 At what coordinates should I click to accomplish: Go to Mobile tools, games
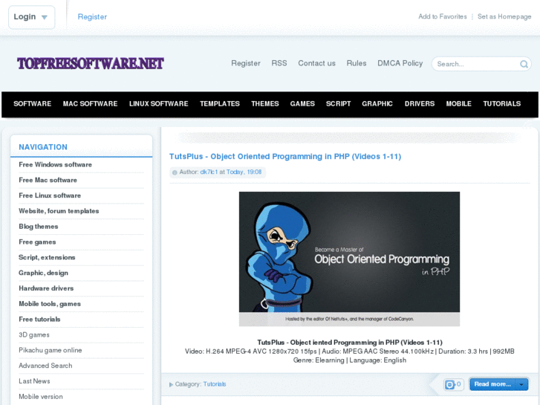[x=50, y=304]
